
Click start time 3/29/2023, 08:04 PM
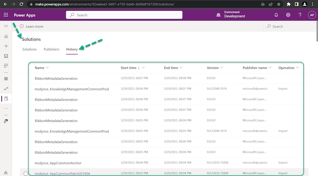134,163
